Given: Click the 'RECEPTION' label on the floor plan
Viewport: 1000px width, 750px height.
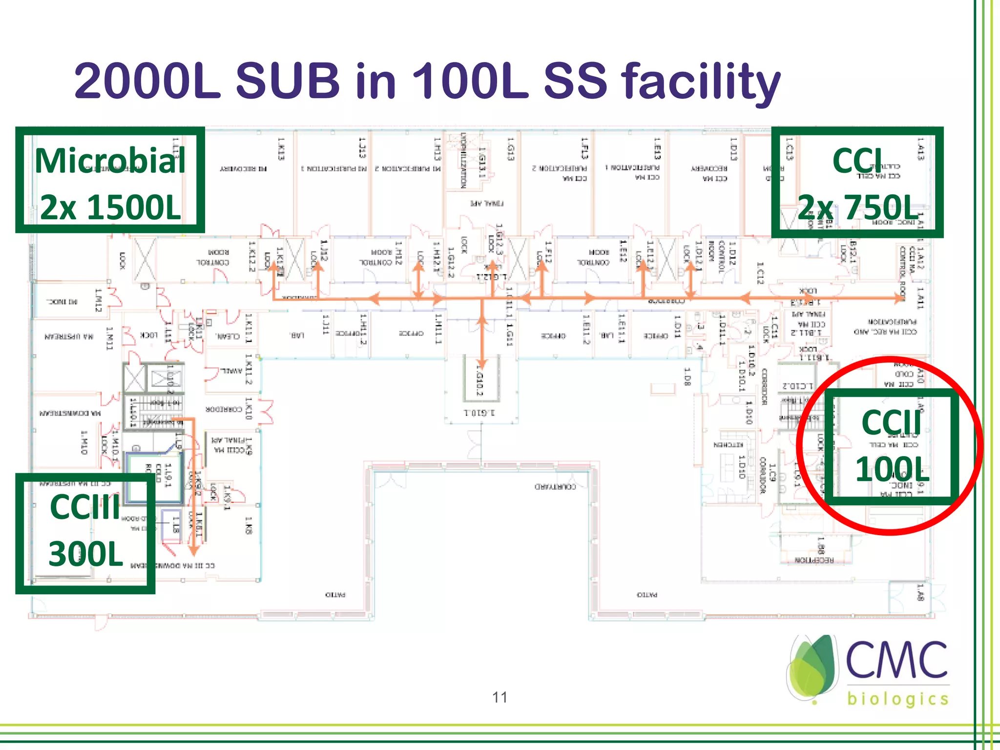Looking at the screenshot, I should point(814,560).
